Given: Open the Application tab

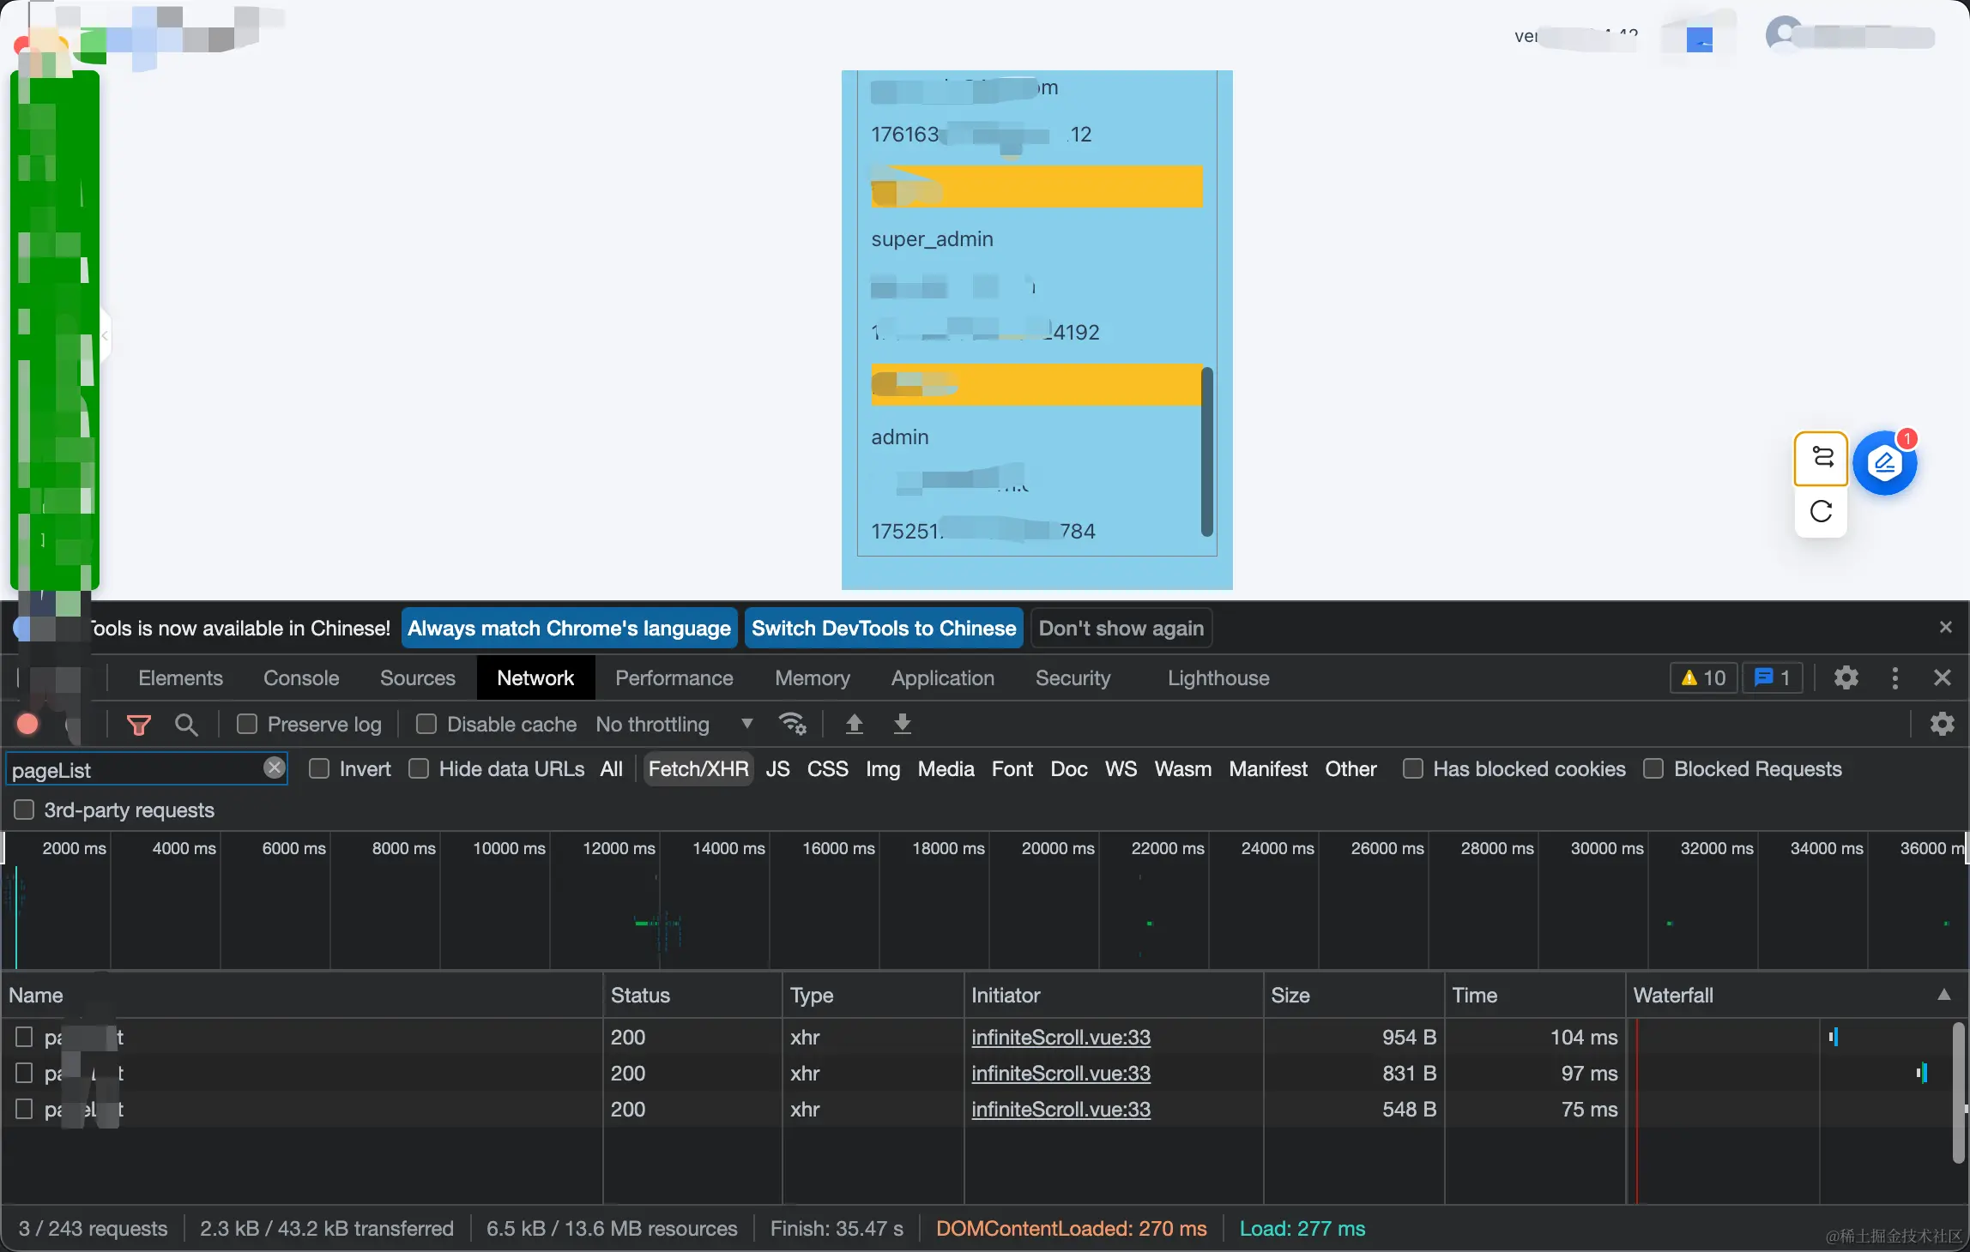Looking at the screenshot, I should (942, 678).
